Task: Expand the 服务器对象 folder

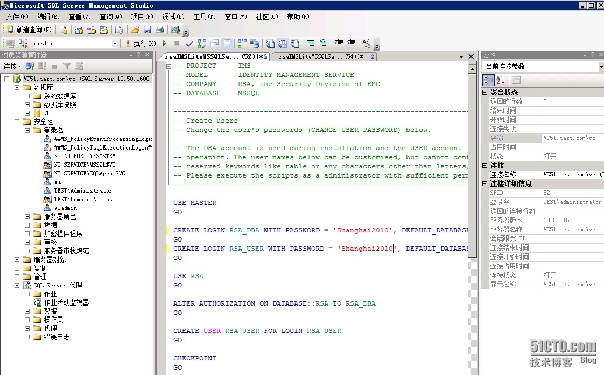Action: pos(17,259)
